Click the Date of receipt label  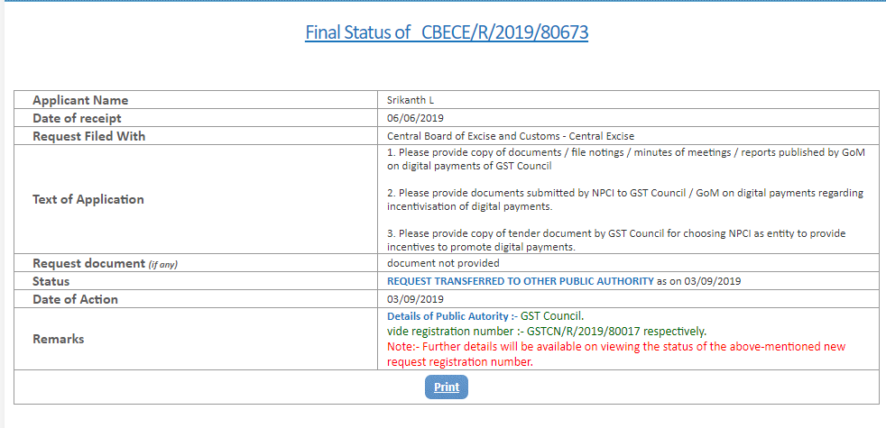click(x=77, y=118)
